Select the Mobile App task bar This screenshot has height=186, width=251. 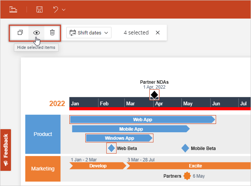pos(131,129)
